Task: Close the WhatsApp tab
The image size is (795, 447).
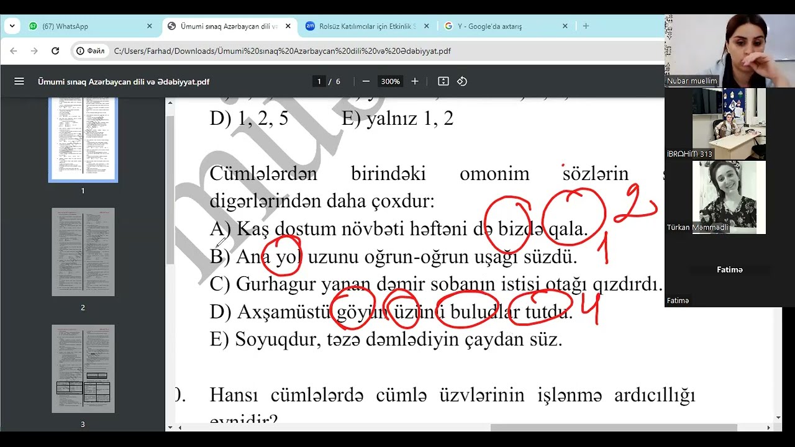Action: [149, 26]
